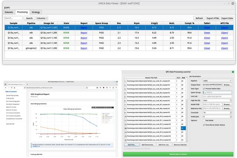Select the R16_master.h5 file path in row 16

[x=151, y=140]
